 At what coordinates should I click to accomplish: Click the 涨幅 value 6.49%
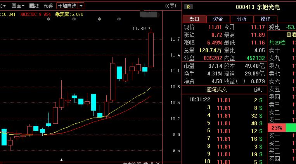(x=215, y=43)
